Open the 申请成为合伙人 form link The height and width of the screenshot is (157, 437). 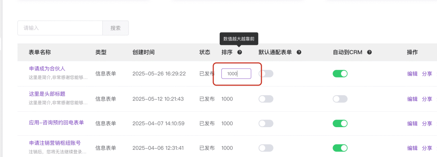point(47,68)
